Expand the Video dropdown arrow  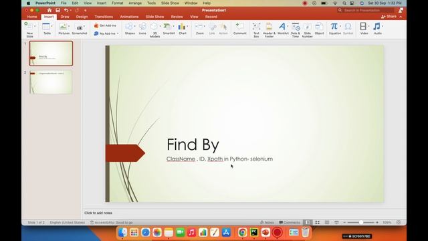tap(368, 26)
